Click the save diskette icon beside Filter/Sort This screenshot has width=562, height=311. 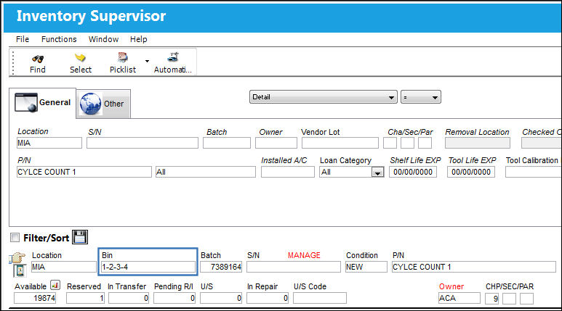pos(79,237)
